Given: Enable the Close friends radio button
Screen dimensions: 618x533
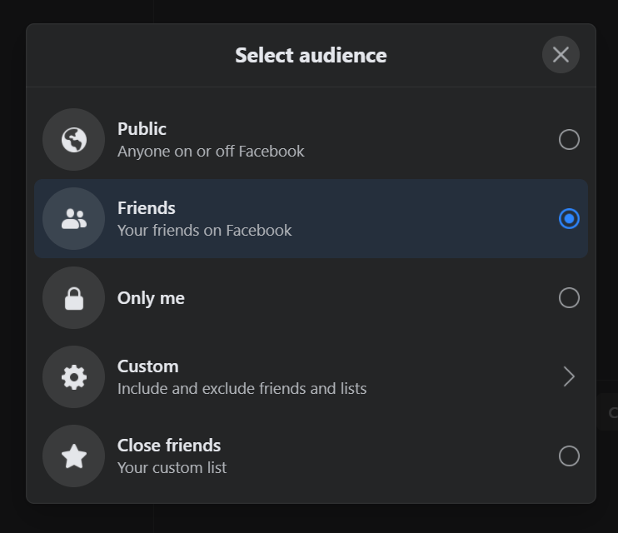Looking at the screenshot, I should click(569, 456).
